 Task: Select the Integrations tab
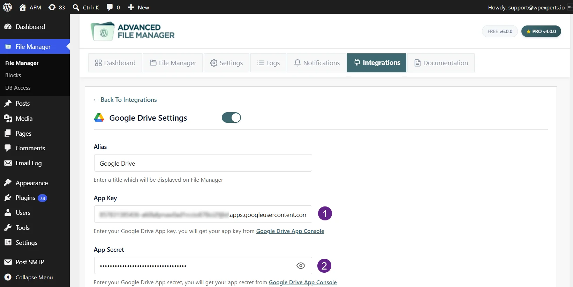coord(377,63)
